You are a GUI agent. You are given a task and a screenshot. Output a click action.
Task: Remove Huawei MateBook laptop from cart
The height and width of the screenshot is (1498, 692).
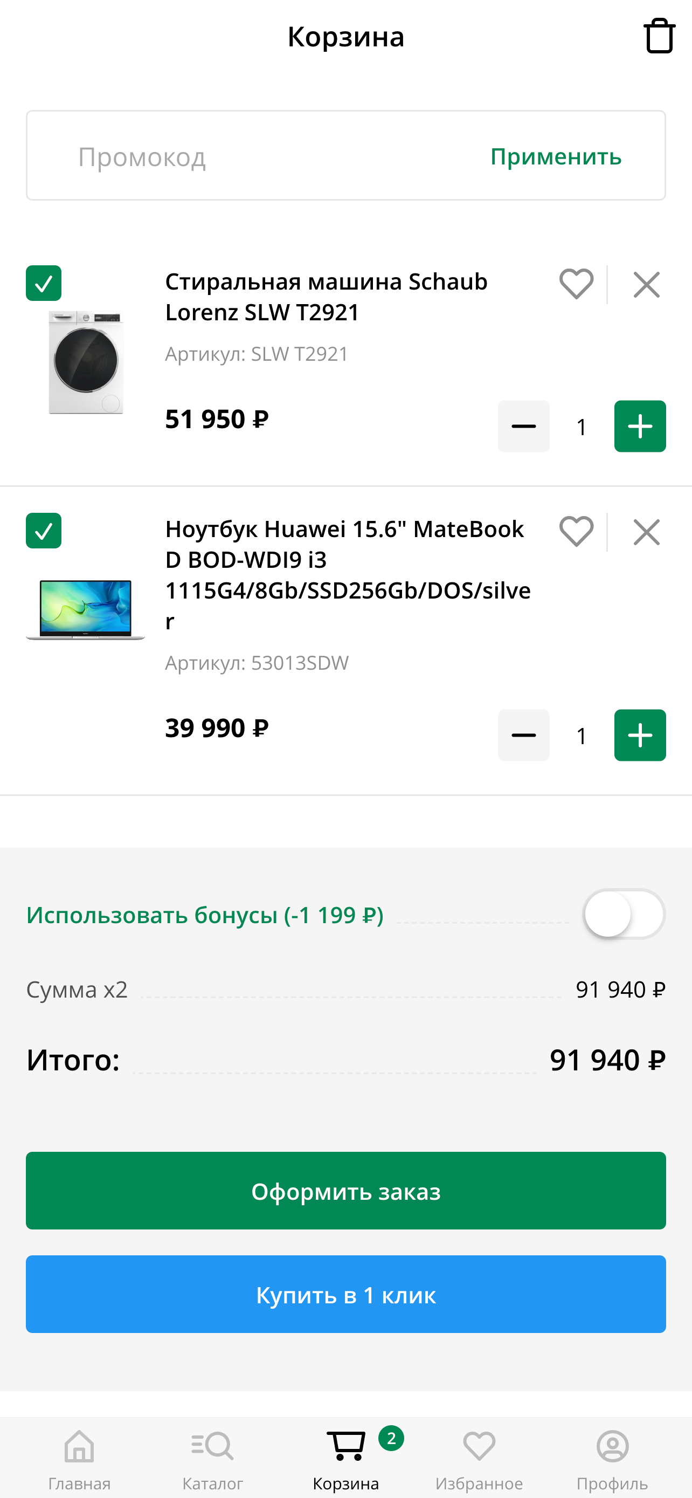tap(646, 532)
